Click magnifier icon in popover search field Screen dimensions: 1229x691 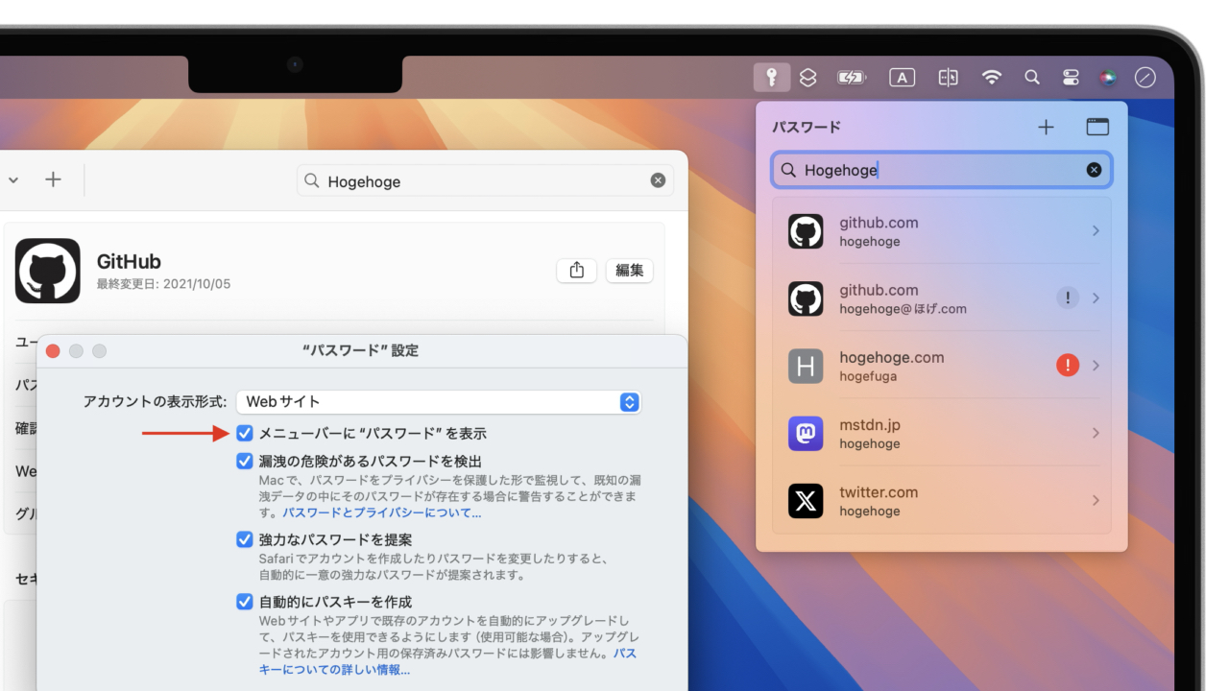tap(788, 170)
